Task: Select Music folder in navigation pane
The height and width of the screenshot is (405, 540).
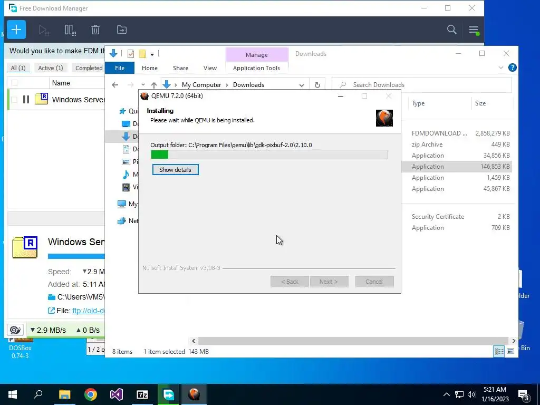Action: [x=130, y=174]
